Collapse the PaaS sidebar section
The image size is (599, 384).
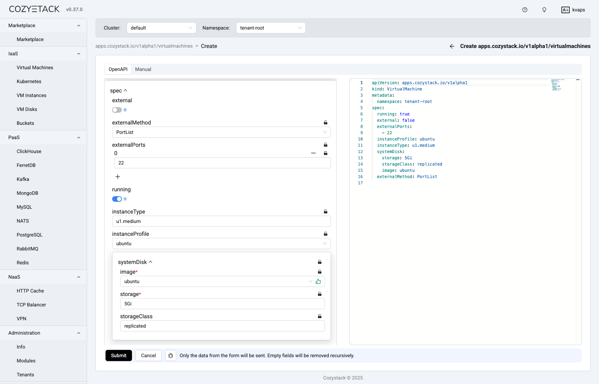pos(78,137)
